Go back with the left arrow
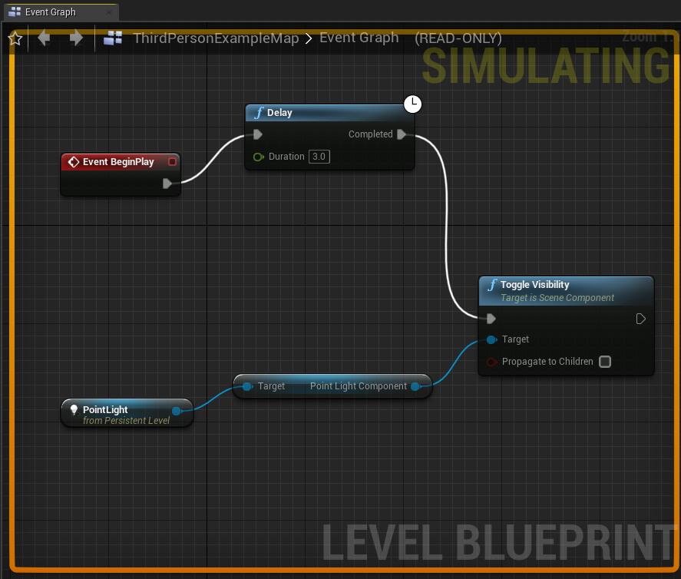The image size is (681, 579). pyautogui.click(x=44, y=38)
